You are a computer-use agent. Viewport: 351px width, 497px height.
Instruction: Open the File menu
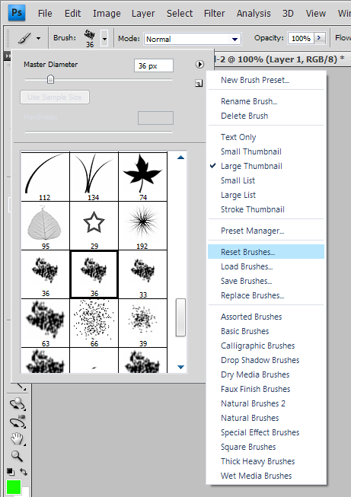(x=45, y=13)
